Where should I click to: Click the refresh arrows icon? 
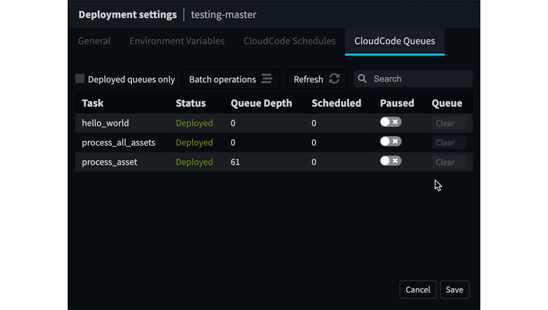(334, 79)
